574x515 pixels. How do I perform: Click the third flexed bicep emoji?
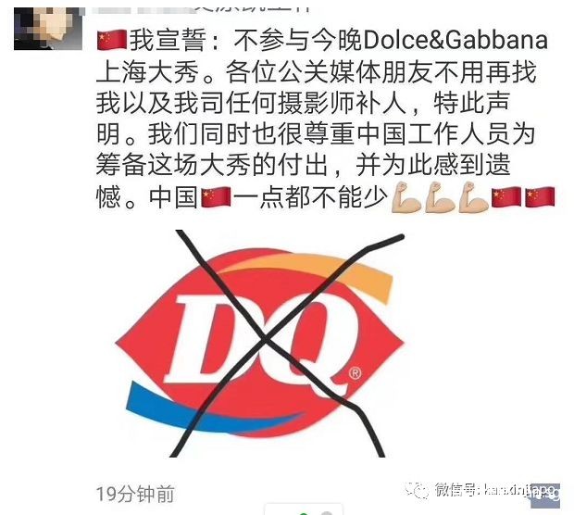[474, 197]
